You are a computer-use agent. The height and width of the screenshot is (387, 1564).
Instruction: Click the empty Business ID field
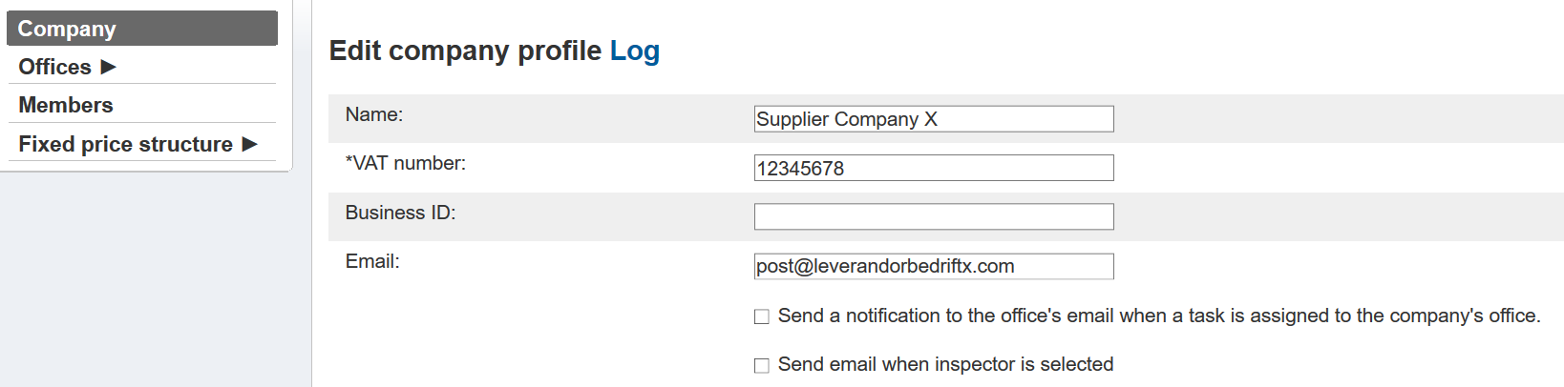[x=933, y=216]
